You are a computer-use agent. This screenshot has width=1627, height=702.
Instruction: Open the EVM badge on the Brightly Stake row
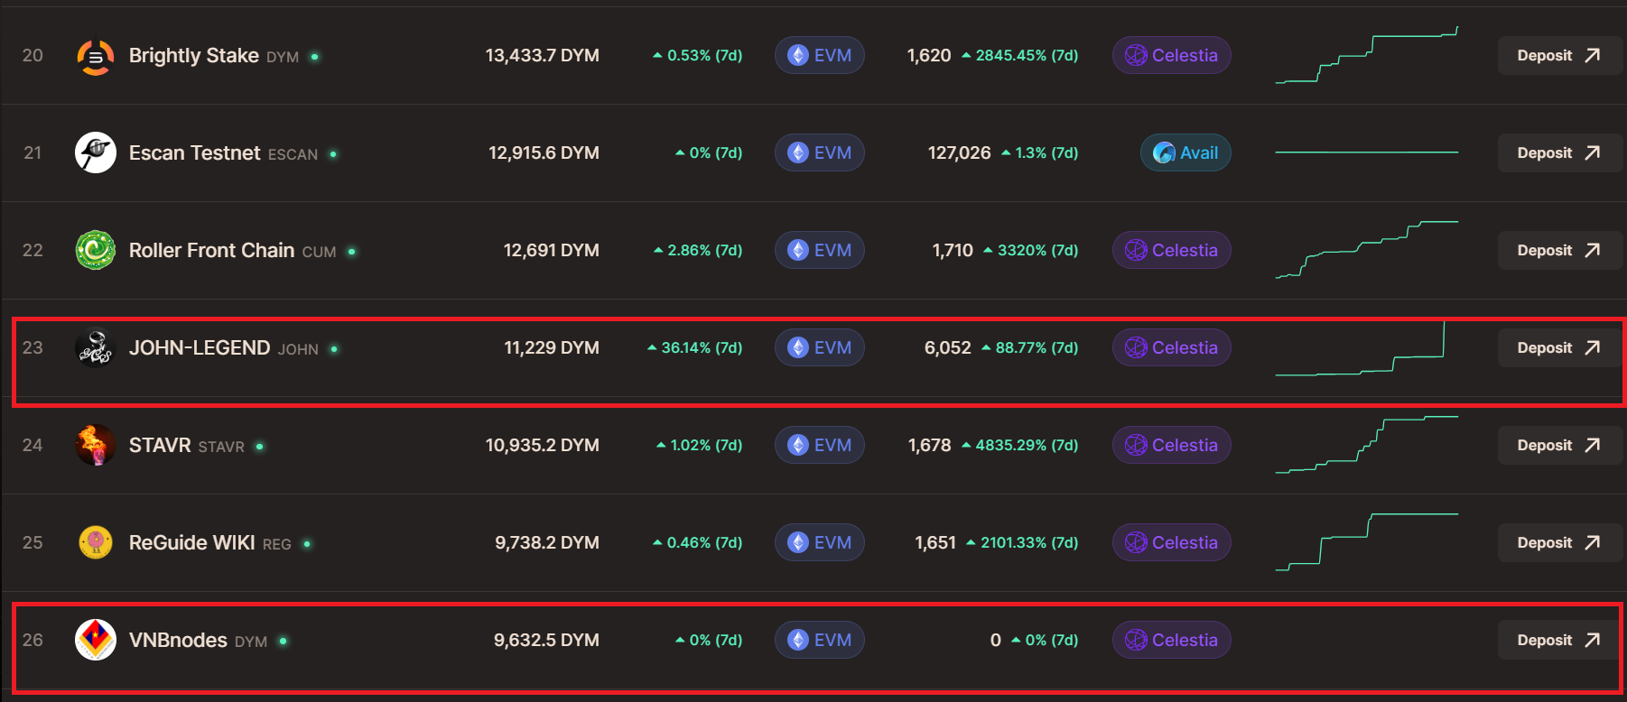coord(819,55)
